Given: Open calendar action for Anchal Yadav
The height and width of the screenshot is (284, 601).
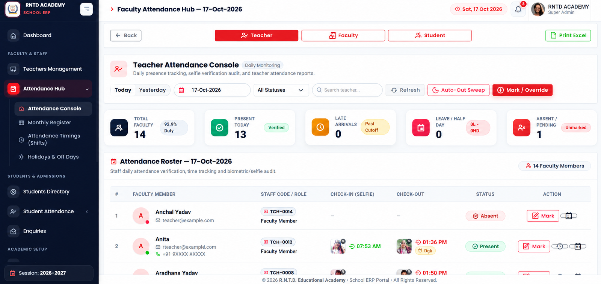Looking at the screenshot, I should click(569, 216).
